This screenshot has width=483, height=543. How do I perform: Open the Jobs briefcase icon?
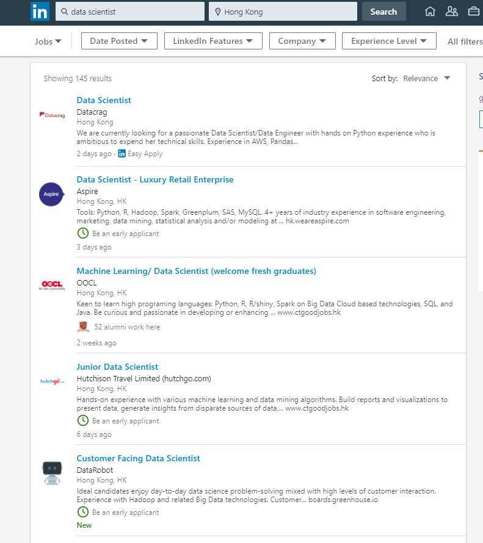pos(474,12)
